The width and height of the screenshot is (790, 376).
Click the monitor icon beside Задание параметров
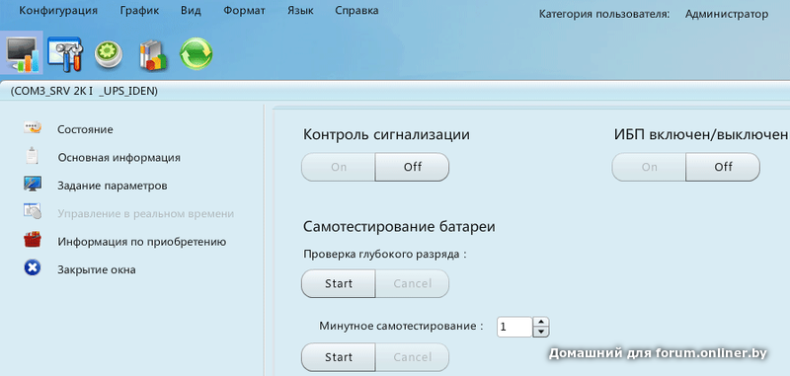click(33, 184)
